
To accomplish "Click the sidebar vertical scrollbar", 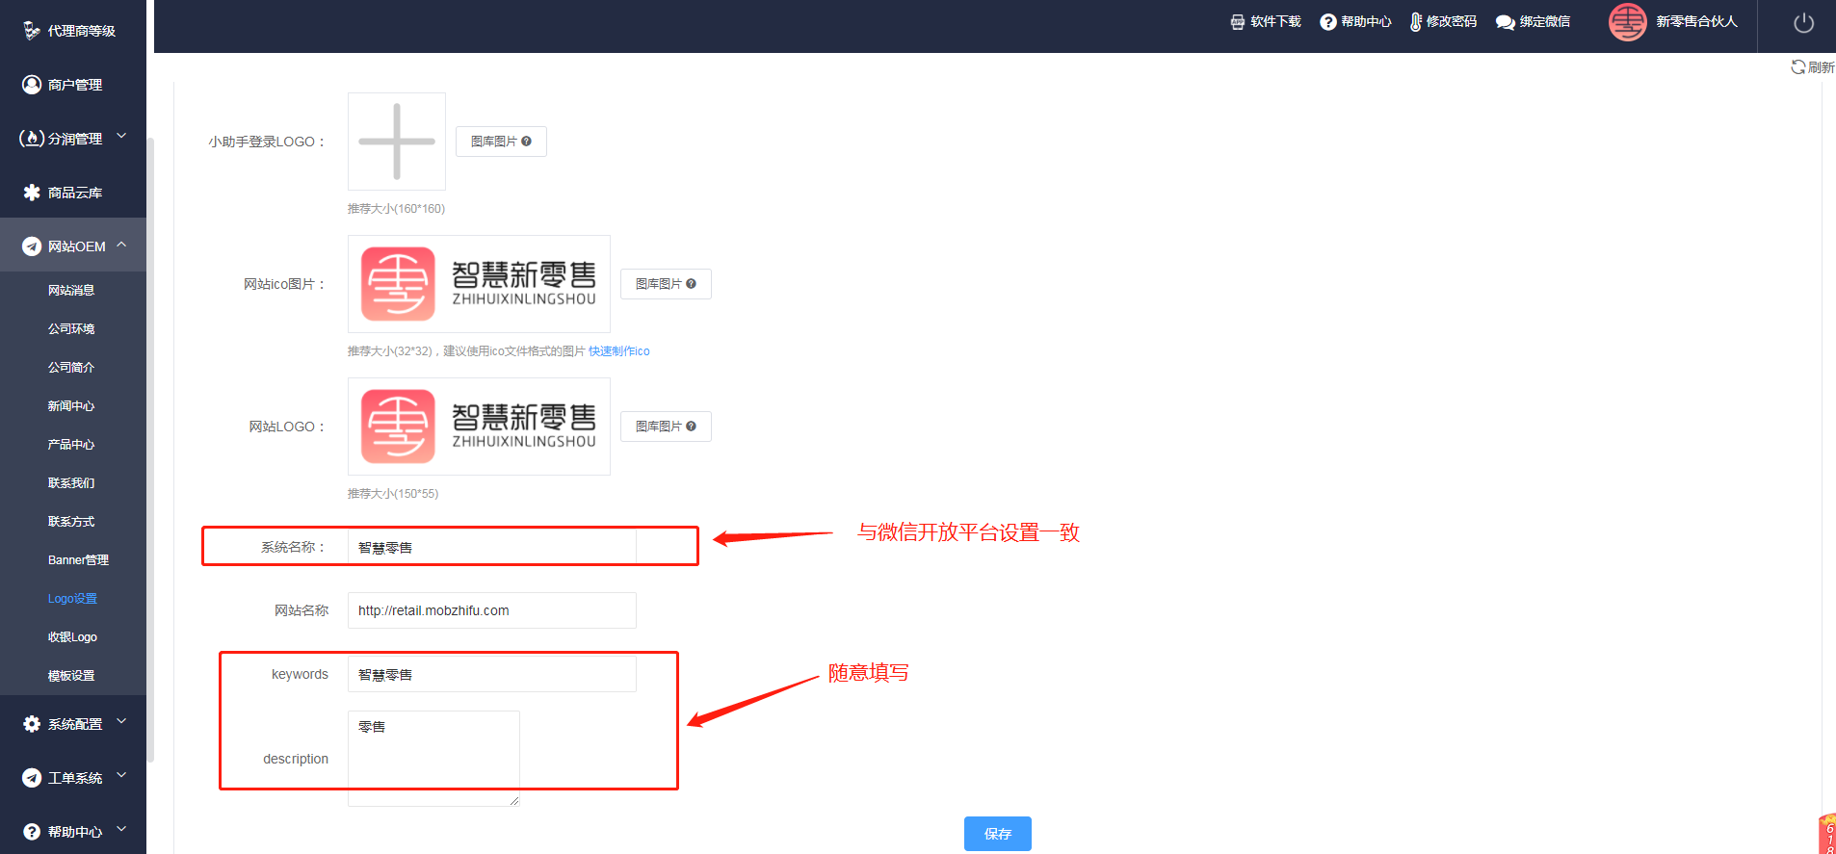I will coord(150,449).
